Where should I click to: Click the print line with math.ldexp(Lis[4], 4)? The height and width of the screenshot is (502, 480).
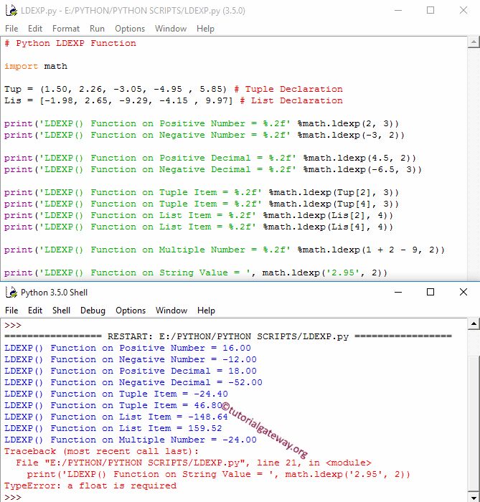(199, 227)
